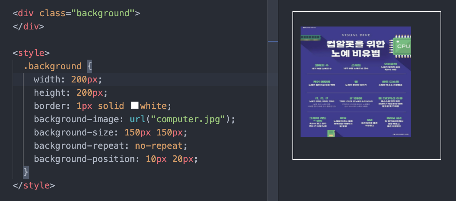456x201 pixels.
Task: Click the .background selector text
Action: coord(52,66)
